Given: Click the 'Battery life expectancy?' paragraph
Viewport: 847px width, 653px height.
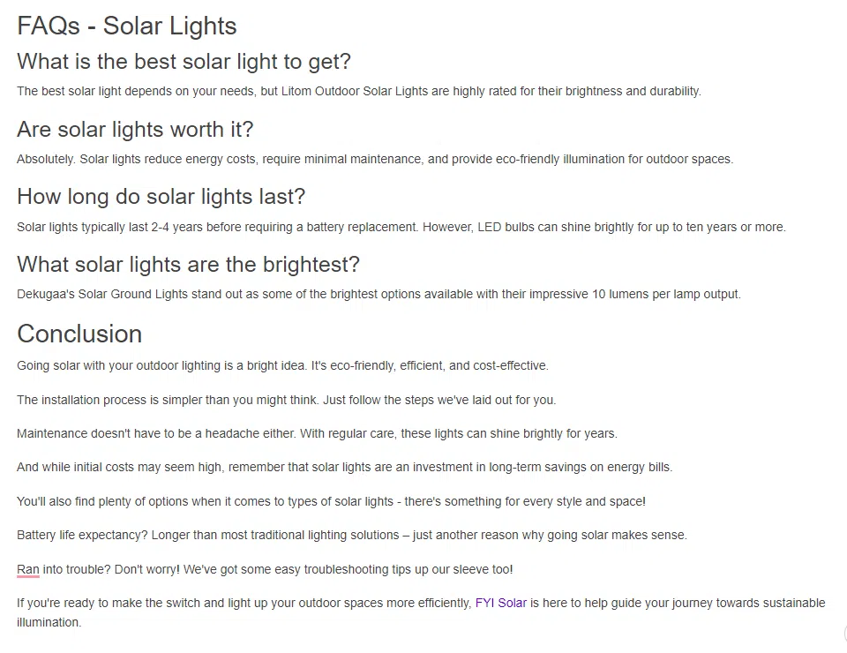Looking at the screenshot, I should 351,536.
